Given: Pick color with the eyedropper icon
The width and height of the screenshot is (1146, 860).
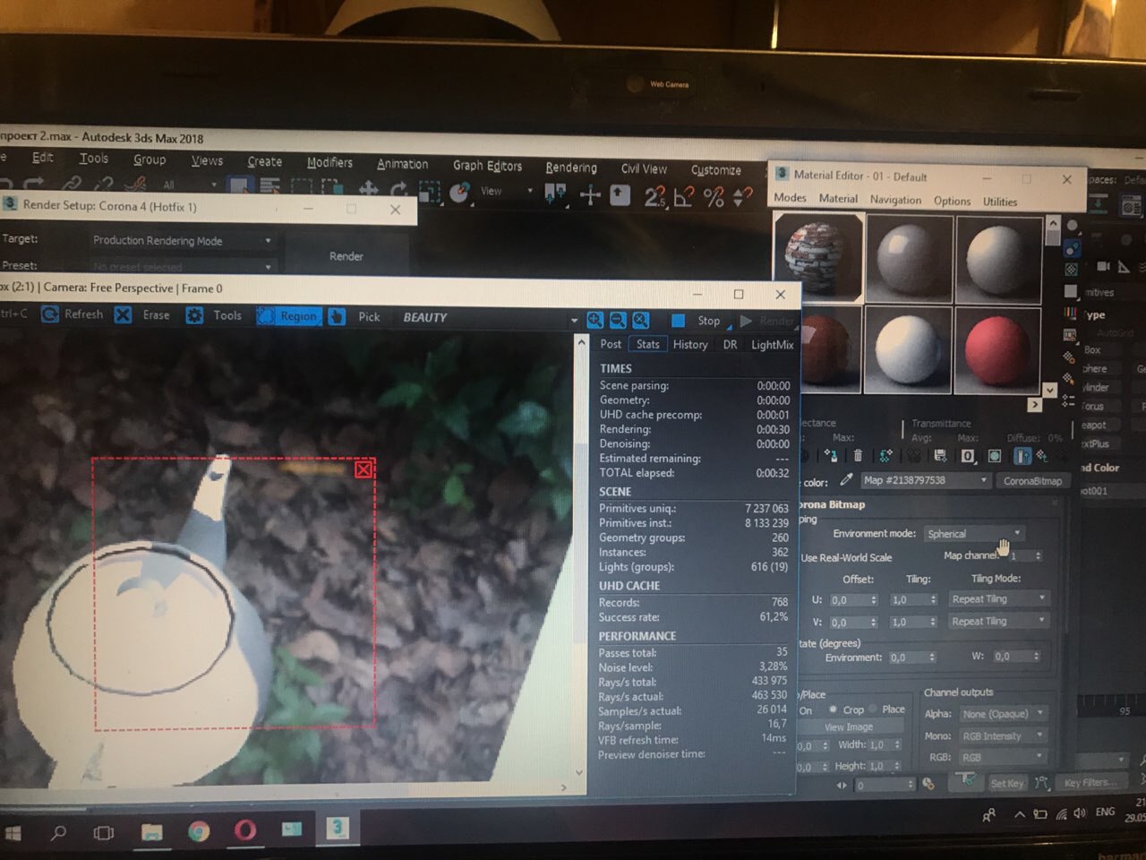Looking at the screenshot, I should pyautogui.click(x=846, y=480).
